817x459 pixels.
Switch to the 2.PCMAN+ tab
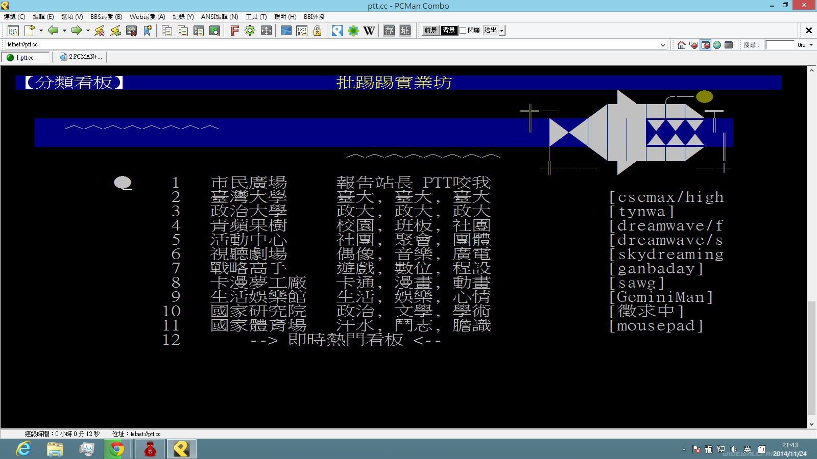coord(81,57)
